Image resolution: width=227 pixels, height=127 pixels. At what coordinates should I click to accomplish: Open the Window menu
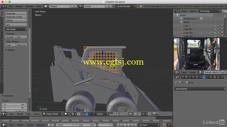pos(30,6)
